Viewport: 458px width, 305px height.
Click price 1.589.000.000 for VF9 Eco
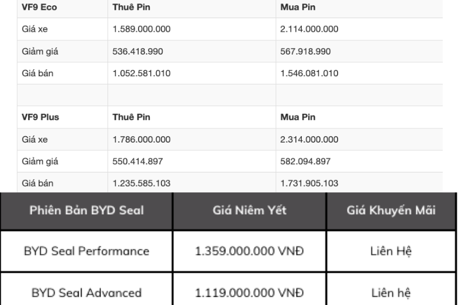pos(142,29)
